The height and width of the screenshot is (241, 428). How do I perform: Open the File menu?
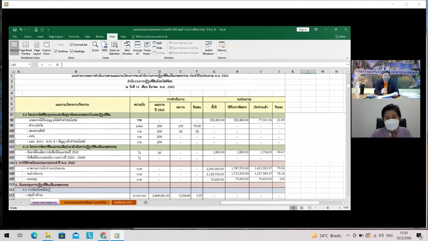click(x=15, y=36)
